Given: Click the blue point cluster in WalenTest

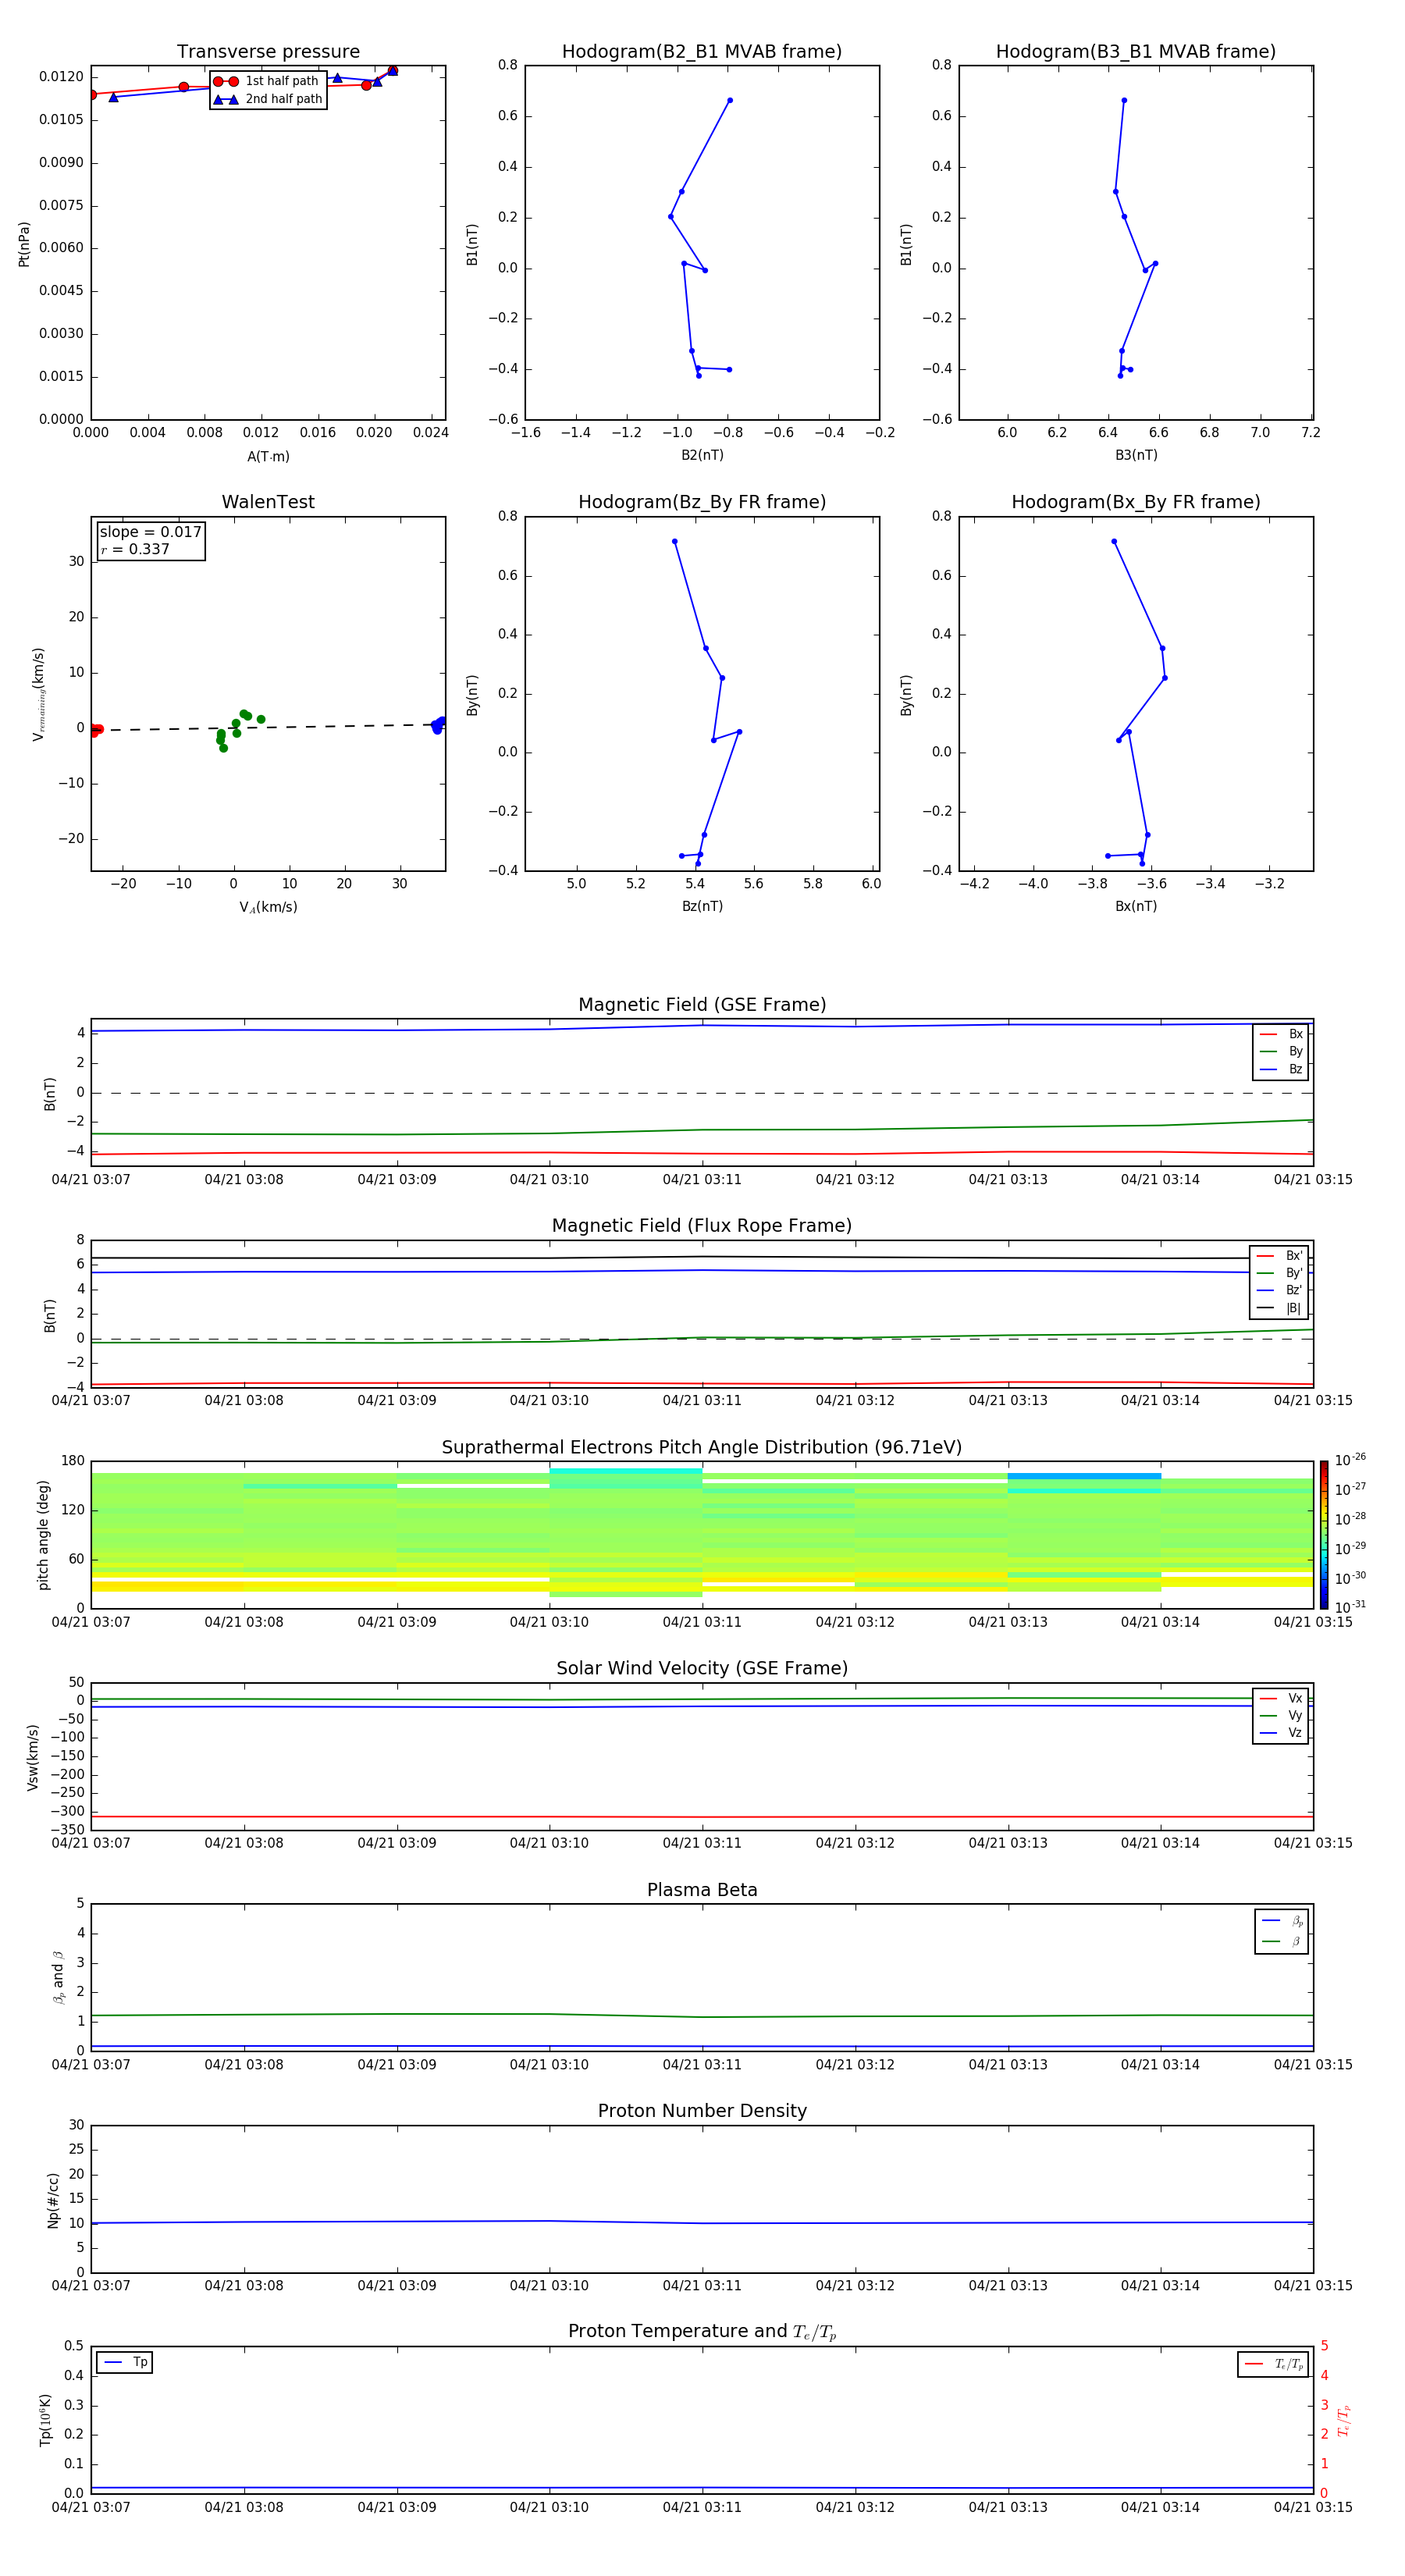Looking at the screenshot, I should click(438, 725).
